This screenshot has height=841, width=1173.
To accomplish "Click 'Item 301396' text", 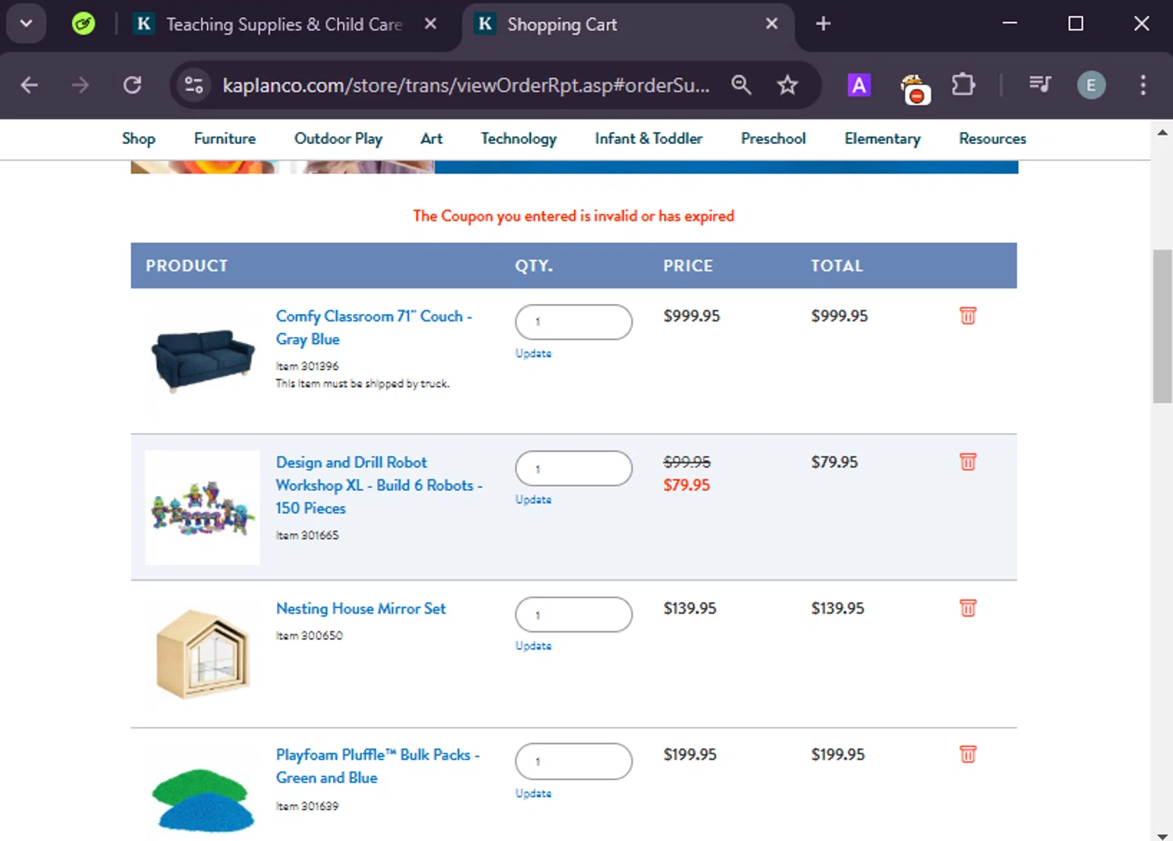I will point(307,366).
